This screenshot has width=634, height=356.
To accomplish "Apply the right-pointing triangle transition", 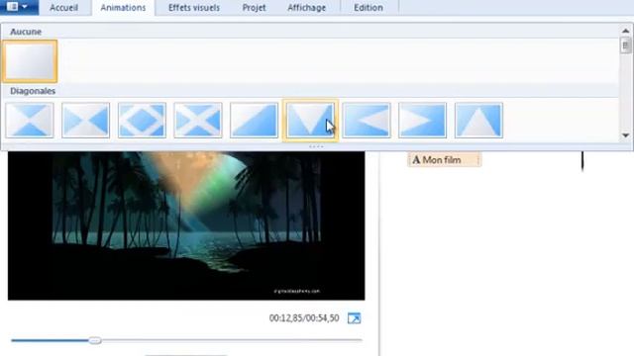I will pyautogui.click(x=423, y=121).
